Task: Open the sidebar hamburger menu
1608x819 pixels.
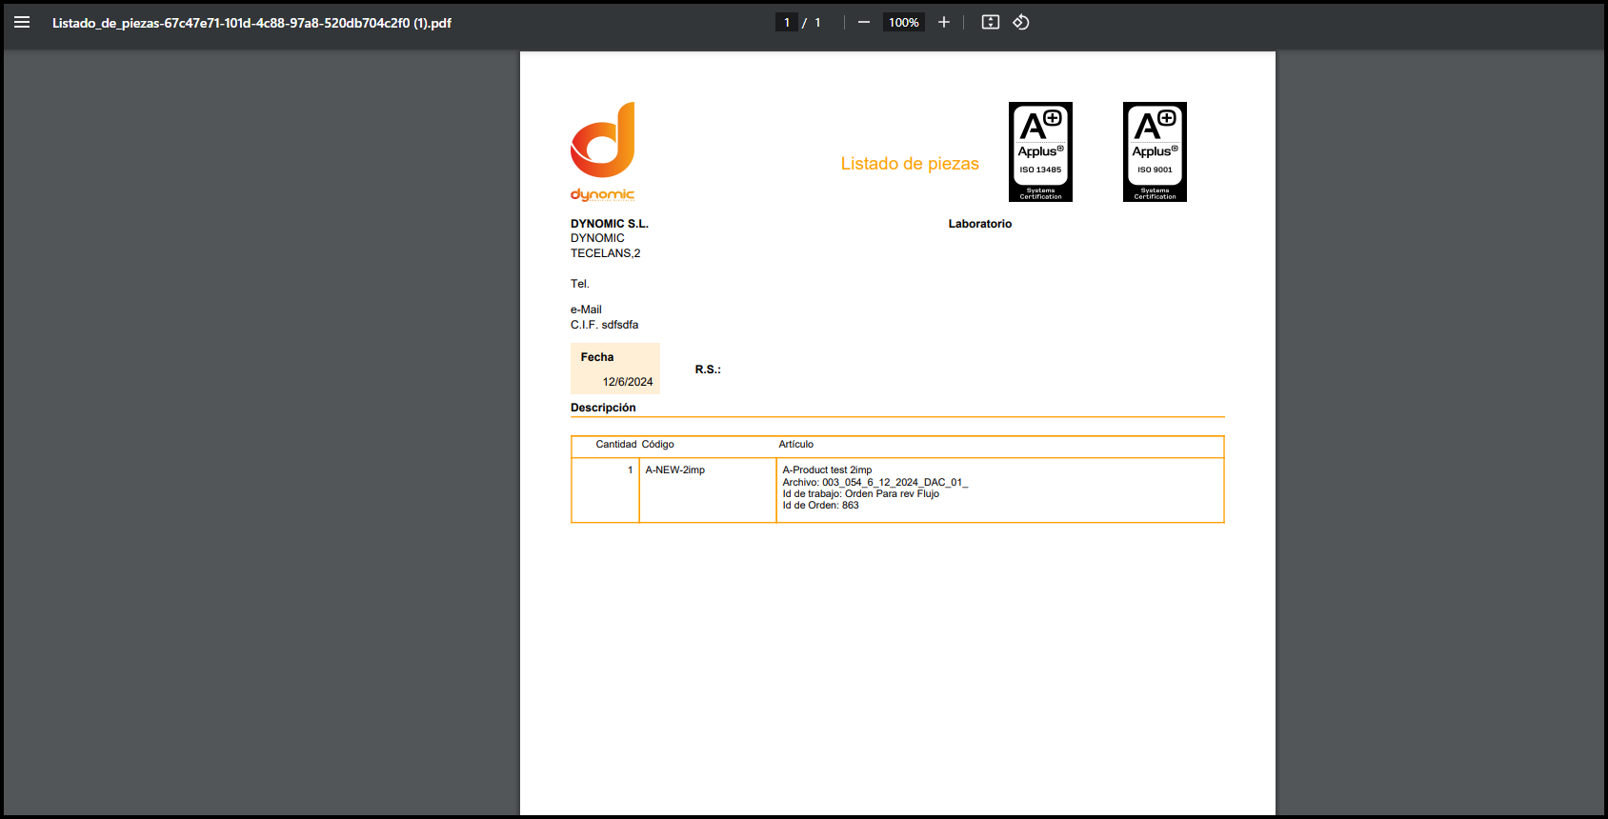Action: (x=22, y=22)
